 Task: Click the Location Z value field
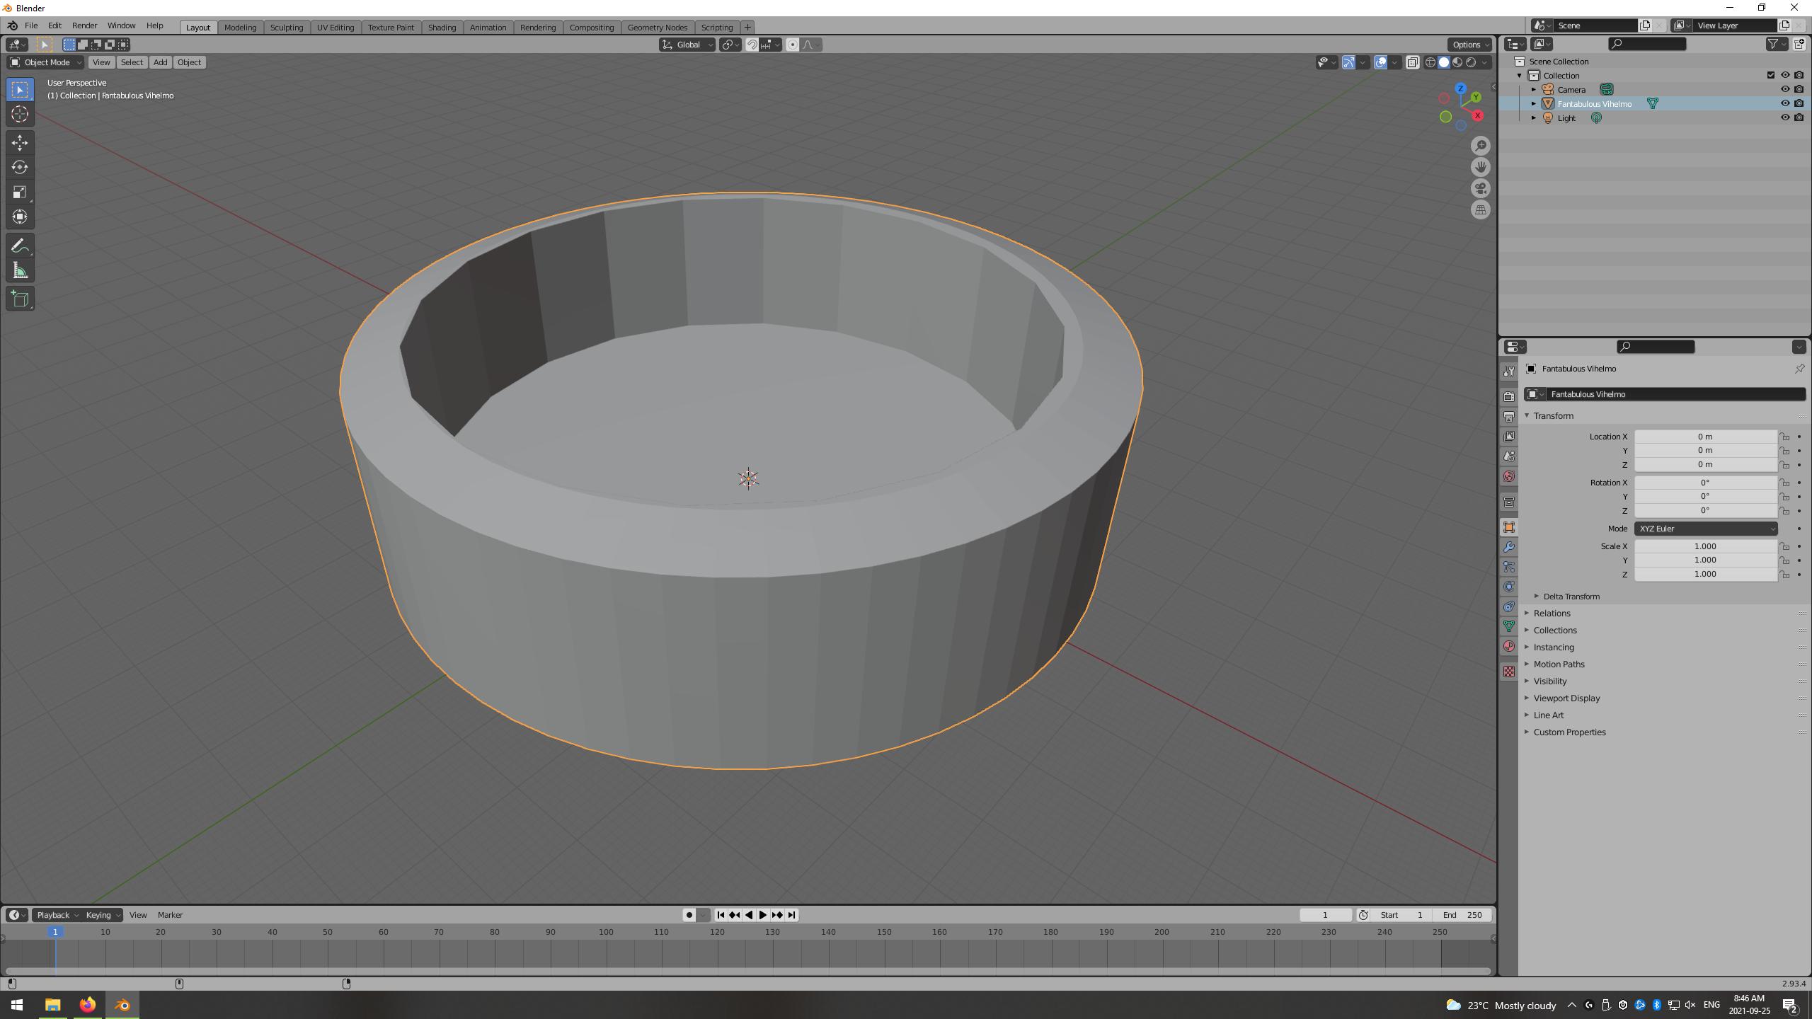(x=1705, y=465)
